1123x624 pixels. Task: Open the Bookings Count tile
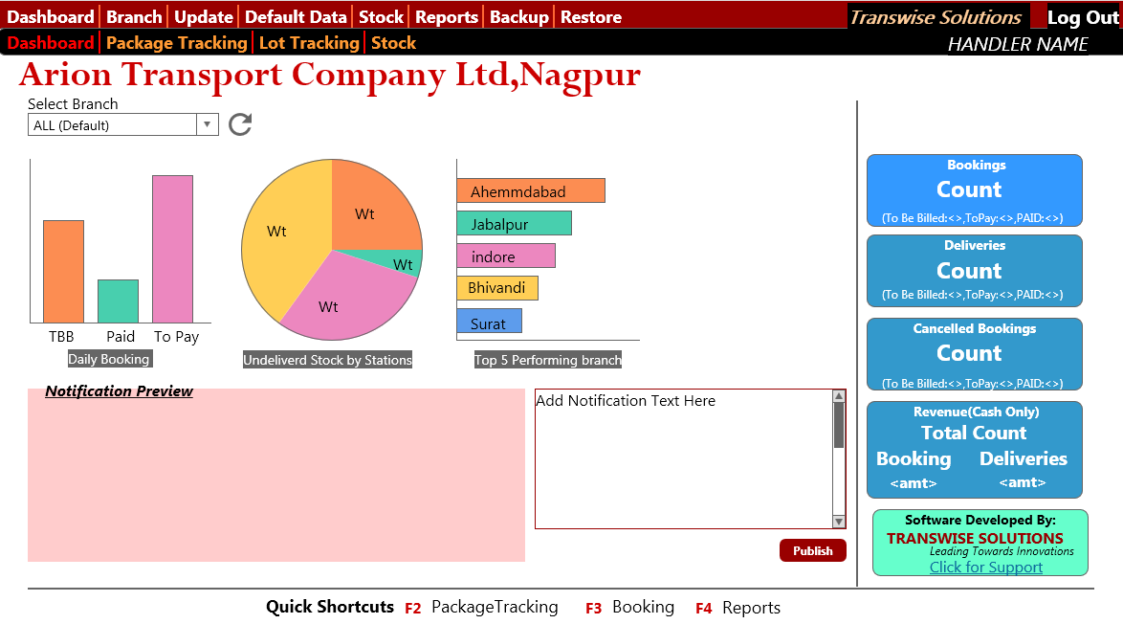coord(974,190)
